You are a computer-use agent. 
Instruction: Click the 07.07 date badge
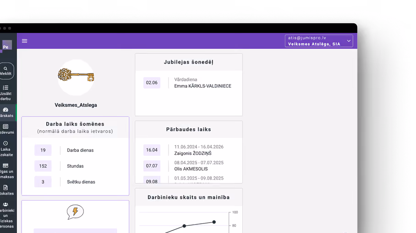tap(152, 166)
